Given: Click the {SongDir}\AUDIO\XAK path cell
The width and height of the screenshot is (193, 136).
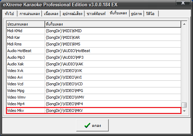Looking at the screenshot, I should coord(113,64).
